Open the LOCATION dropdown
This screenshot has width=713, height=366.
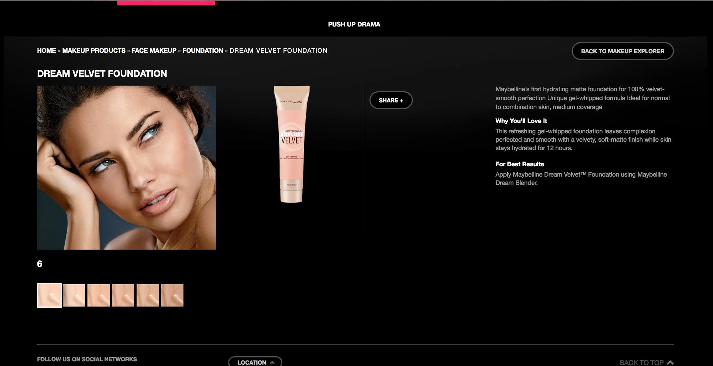[255, 362]
